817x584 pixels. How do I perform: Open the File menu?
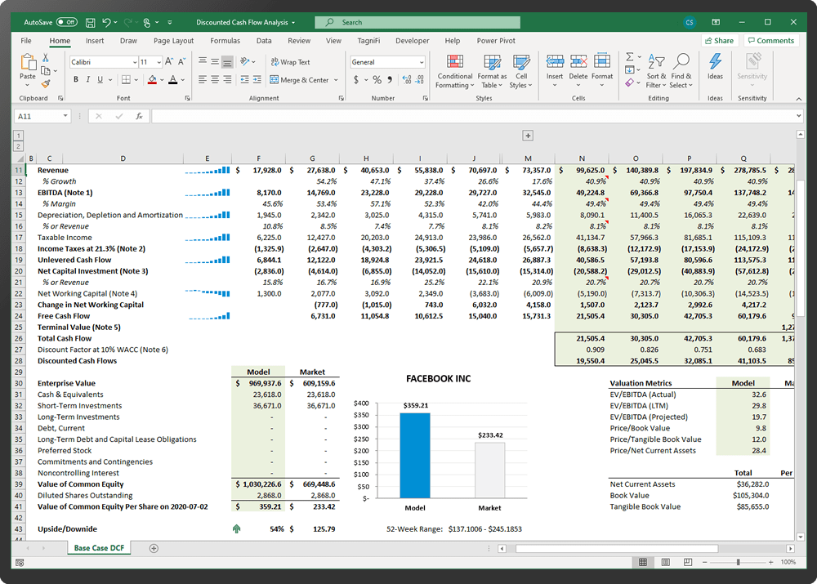26,41
